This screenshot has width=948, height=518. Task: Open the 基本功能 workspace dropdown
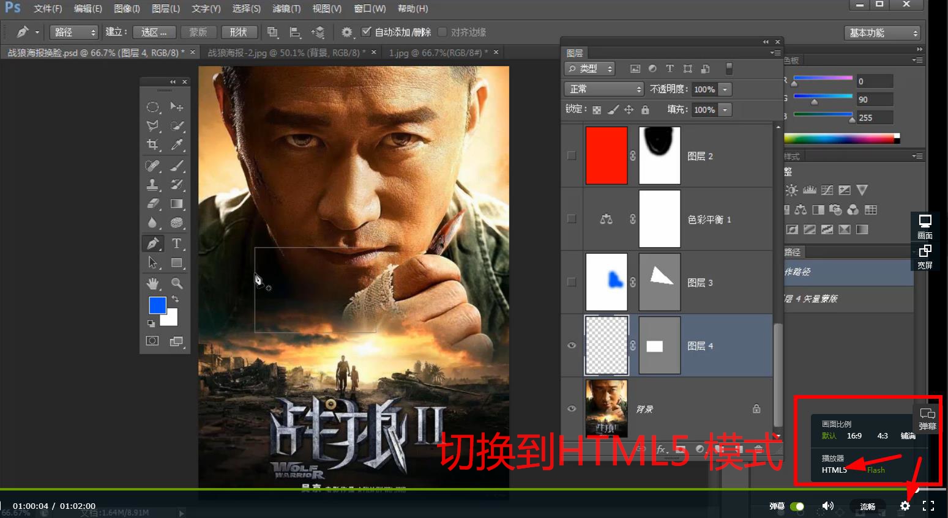point(883,32)
